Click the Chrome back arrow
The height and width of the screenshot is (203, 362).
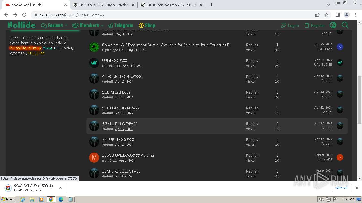click(x=6, y=15)
